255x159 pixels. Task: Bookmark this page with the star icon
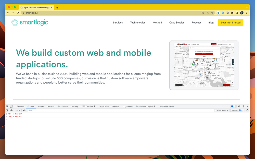coord(212,13)
